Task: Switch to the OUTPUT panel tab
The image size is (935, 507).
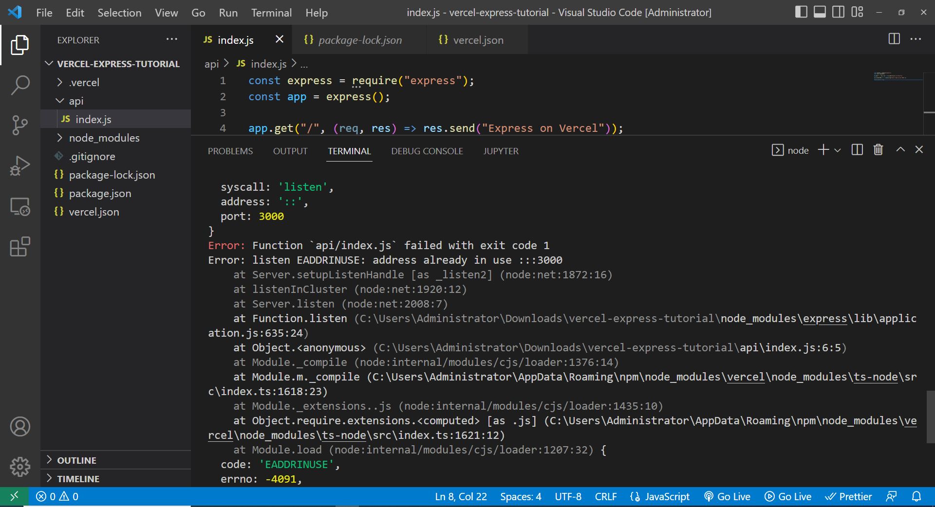Action: (x=290, y=151)
